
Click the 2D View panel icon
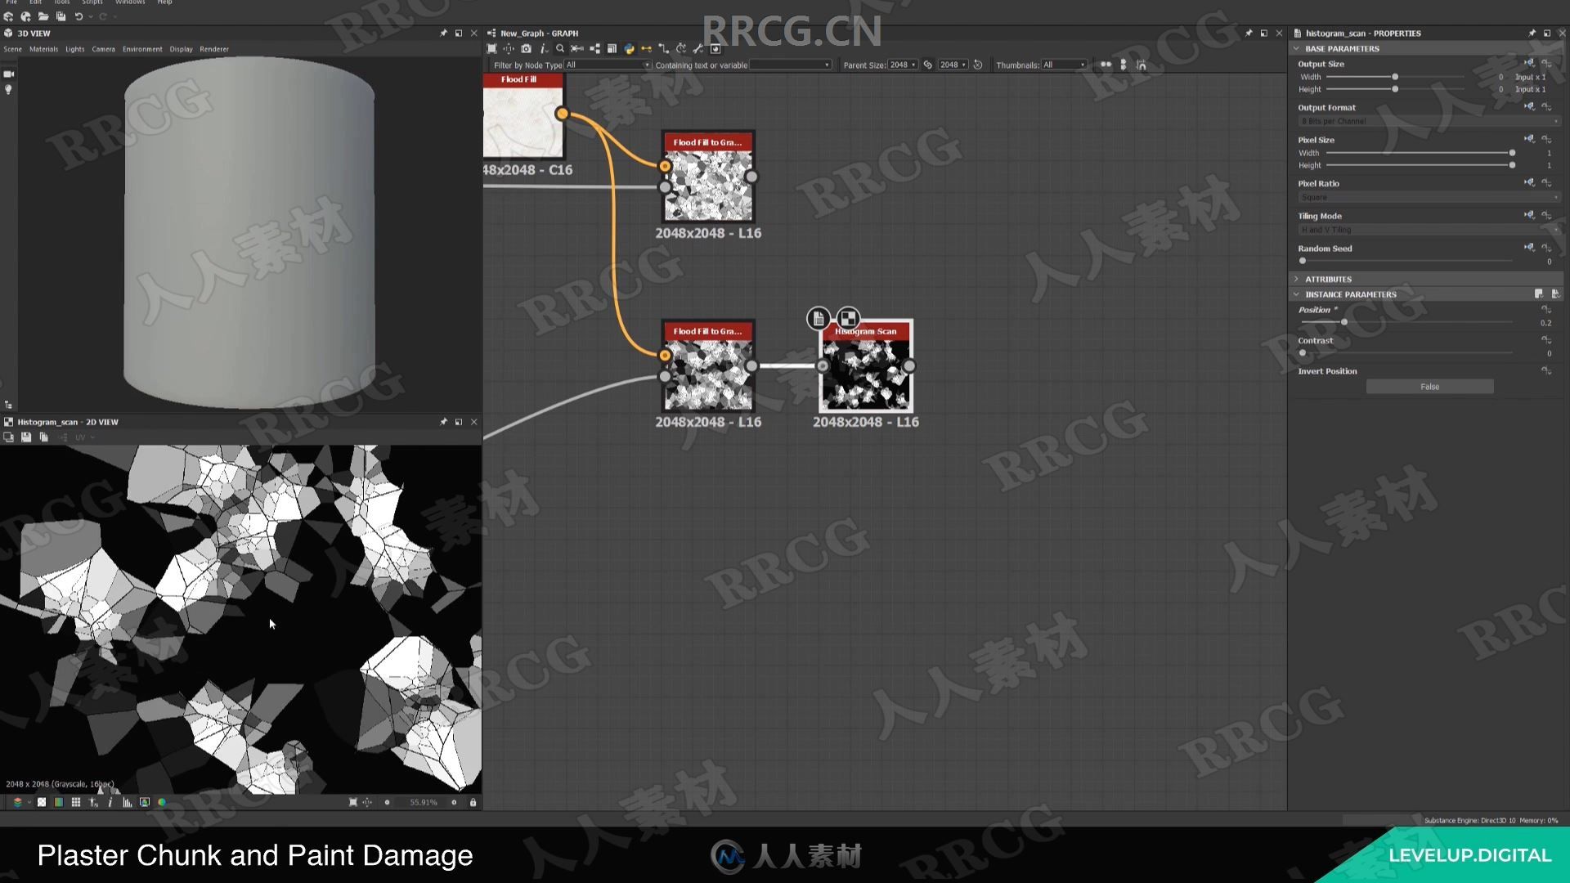tap(7, 420)
